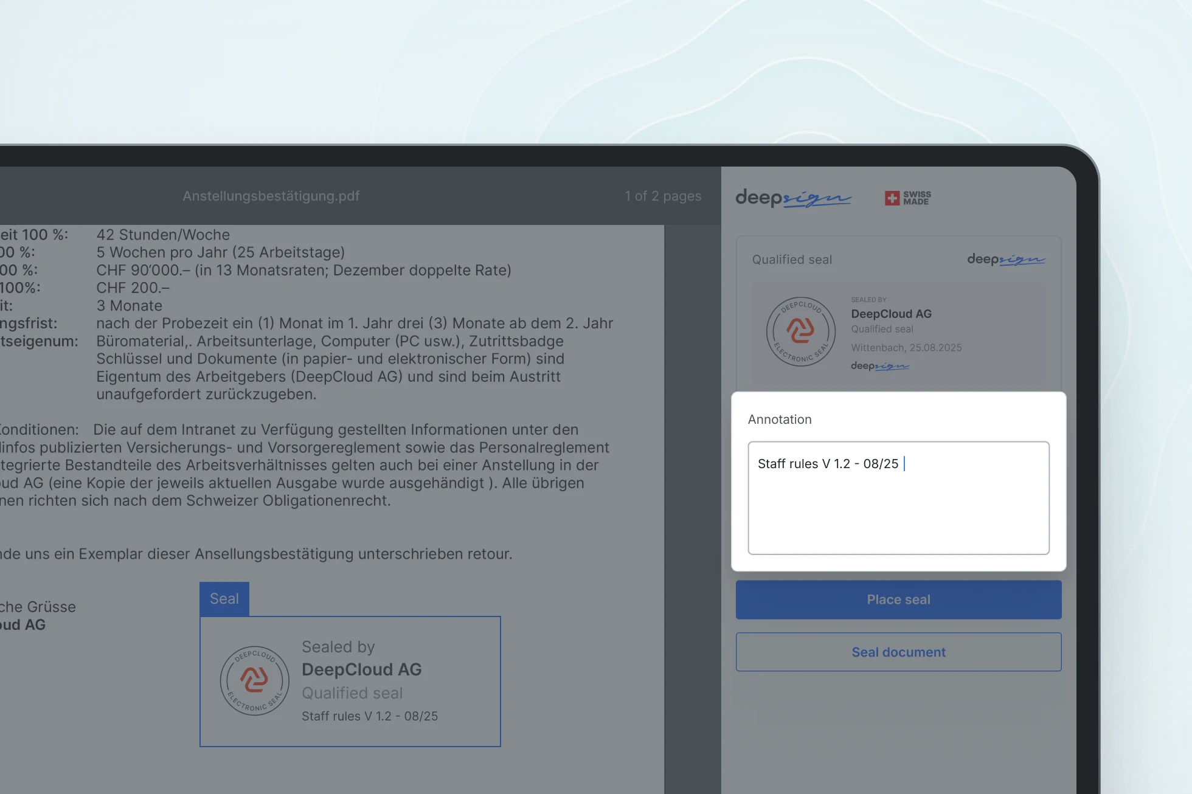Click the Sealed by DeepCloud AG text on the document
1192x794 pixels.
361,659
